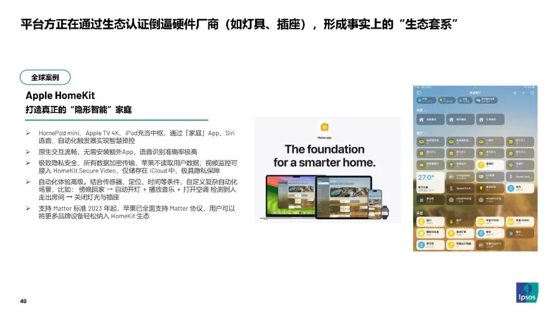Toggle the Savant Pro R... tile
The image size is (559, 314).
pyautogui.click(x=460, y=188)
